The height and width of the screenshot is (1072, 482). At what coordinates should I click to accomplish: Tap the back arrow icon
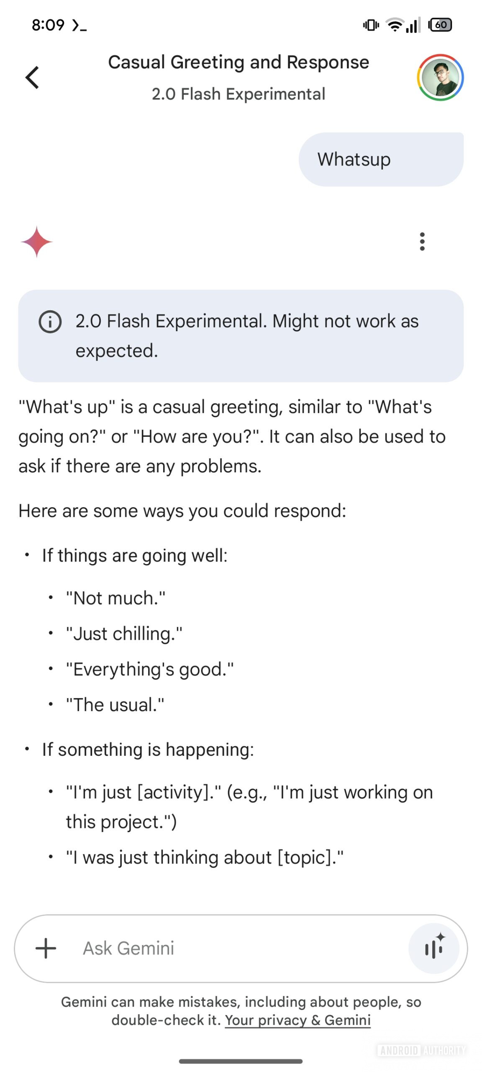pos(32,77)
